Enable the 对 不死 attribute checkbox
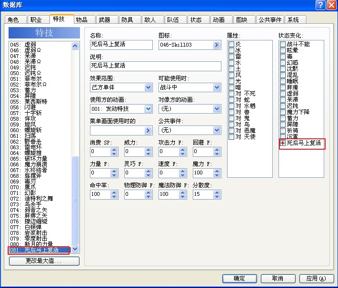 [231, 94]
